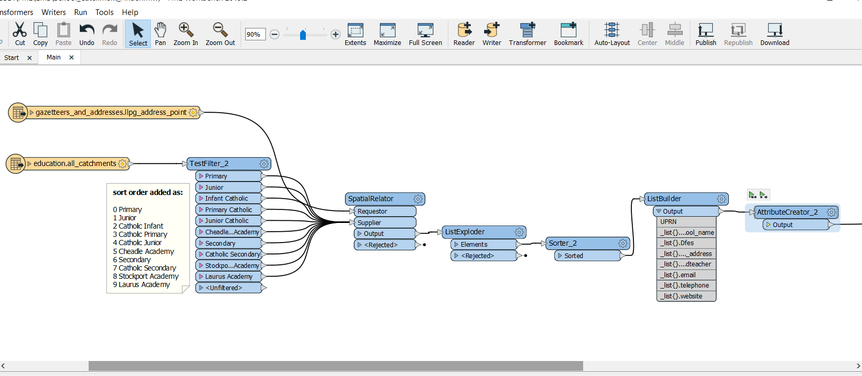This screenshot has height=376, width=862.
Task: Expand the Sorter_2 Sorted port
Action: click(560, 255)
